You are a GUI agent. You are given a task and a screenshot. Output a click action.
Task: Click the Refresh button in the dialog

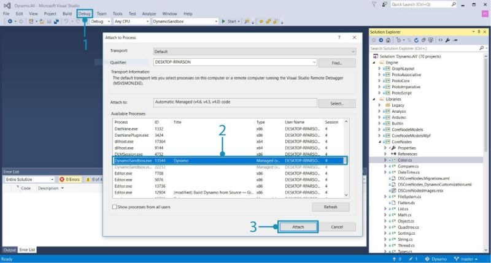pyautogui.click(x=330, y=207)
